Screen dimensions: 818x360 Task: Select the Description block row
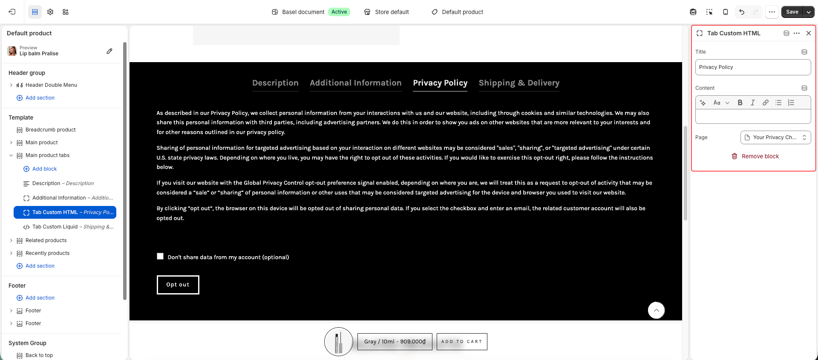(65, 183)
